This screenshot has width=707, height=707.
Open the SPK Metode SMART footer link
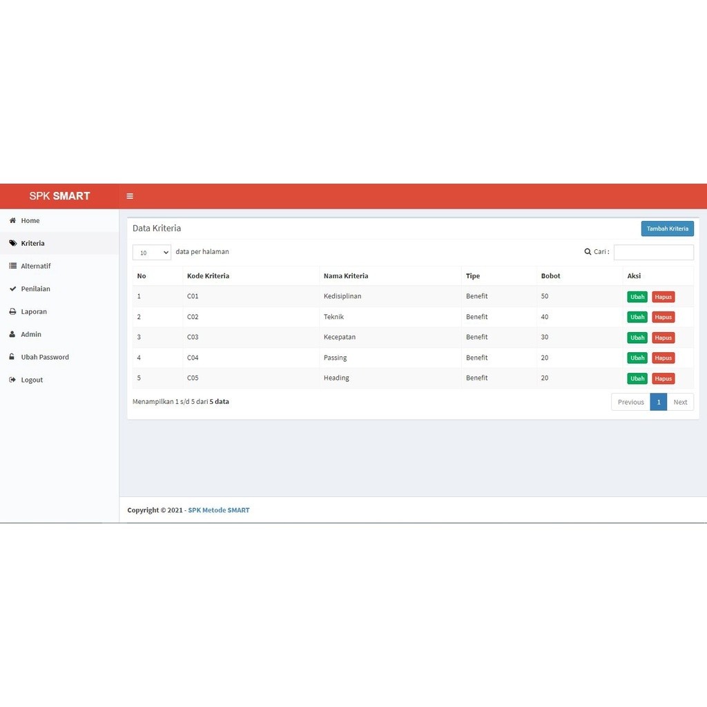(219, 510)
